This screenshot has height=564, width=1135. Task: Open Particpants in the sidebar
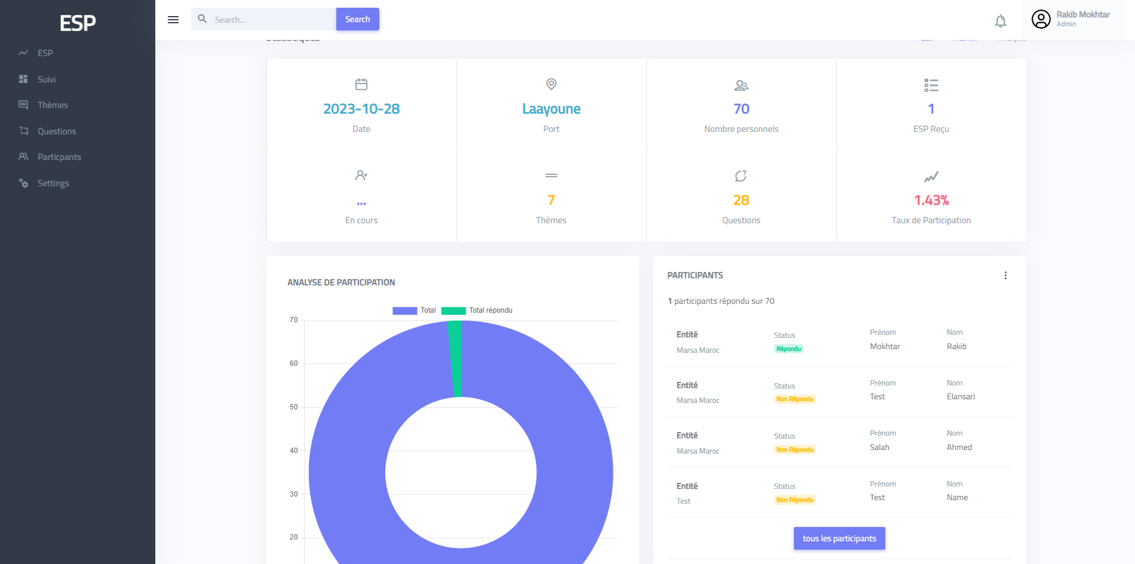pos(59,157)
